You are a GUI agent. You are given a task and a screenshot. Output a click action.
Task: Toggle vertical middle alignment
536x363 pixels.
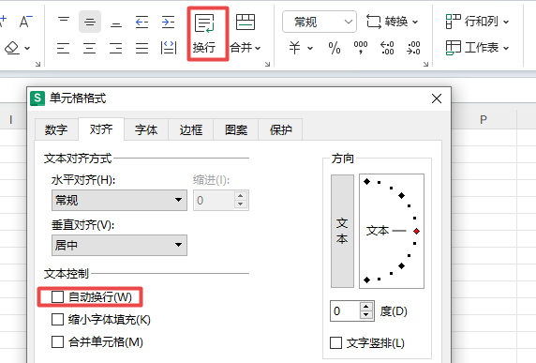tap(90, 22)
